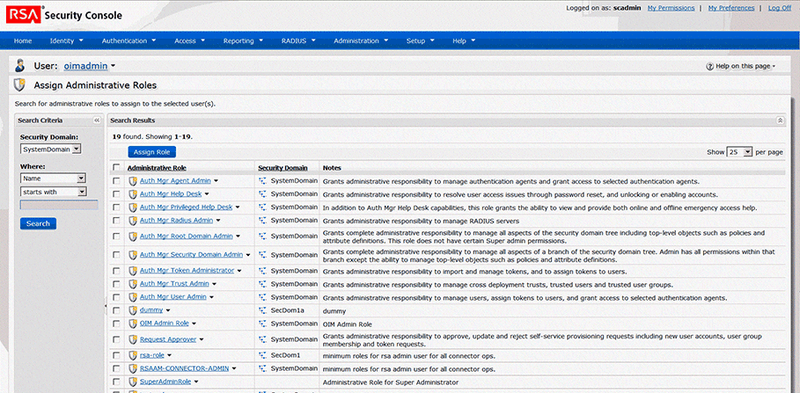This screenshot has height=393, width=800.
Task: Toggle the select-all checkbox in table header
Action: tap(117, 167)
